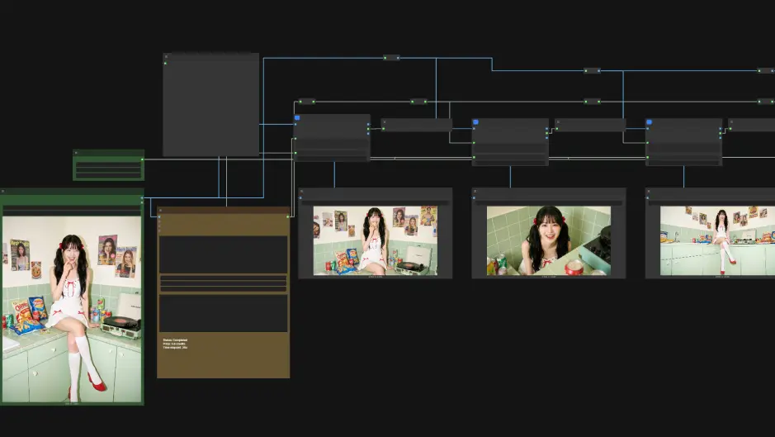Click the blue badge on the node above the wide counter preview
Image resolution: width=775 pixels, height=437 pixels.
click(x=649, y=121)
